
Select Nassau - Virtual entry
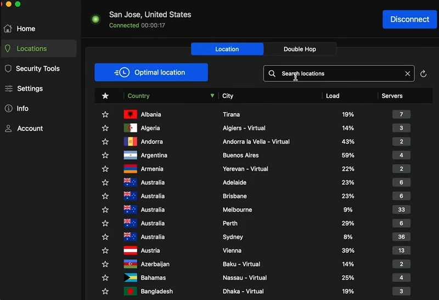[245, 278]
